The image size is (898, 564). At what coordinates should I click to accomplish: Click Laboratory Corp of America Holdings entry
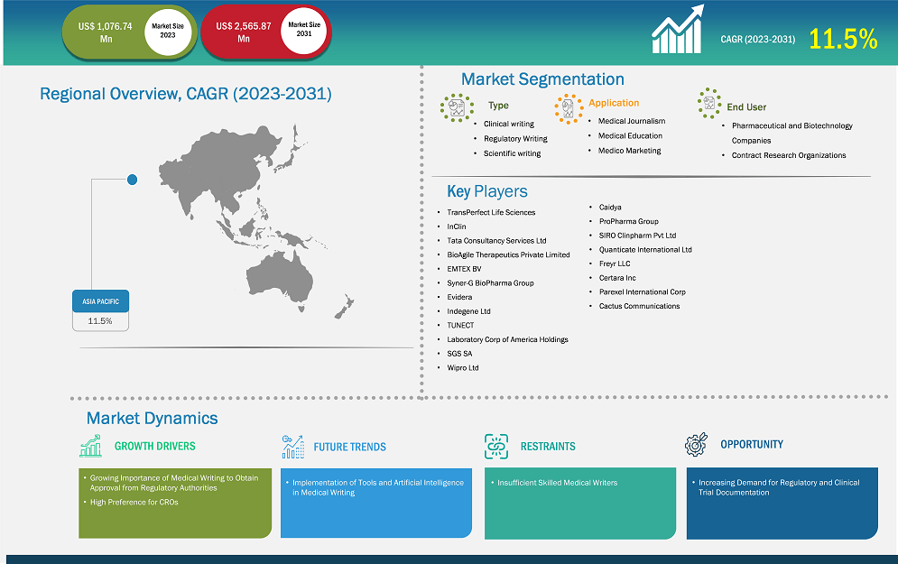pyautogui.click(x=507, y=339)
